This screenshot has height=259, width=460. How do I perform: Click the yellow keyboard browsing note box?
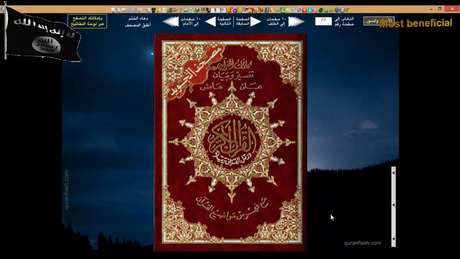(87, 21)
